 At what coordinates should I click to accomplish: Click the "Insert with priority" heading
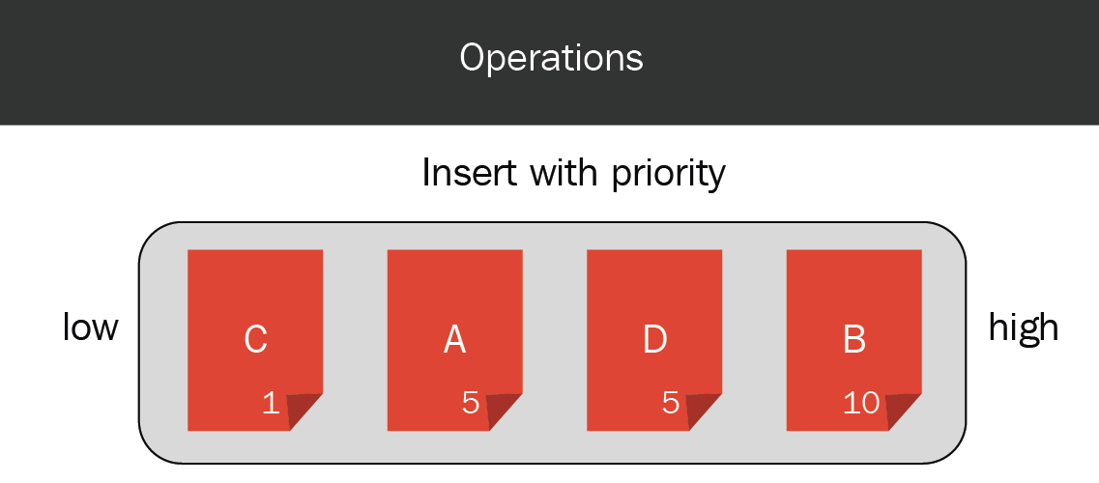click(573, 174)
